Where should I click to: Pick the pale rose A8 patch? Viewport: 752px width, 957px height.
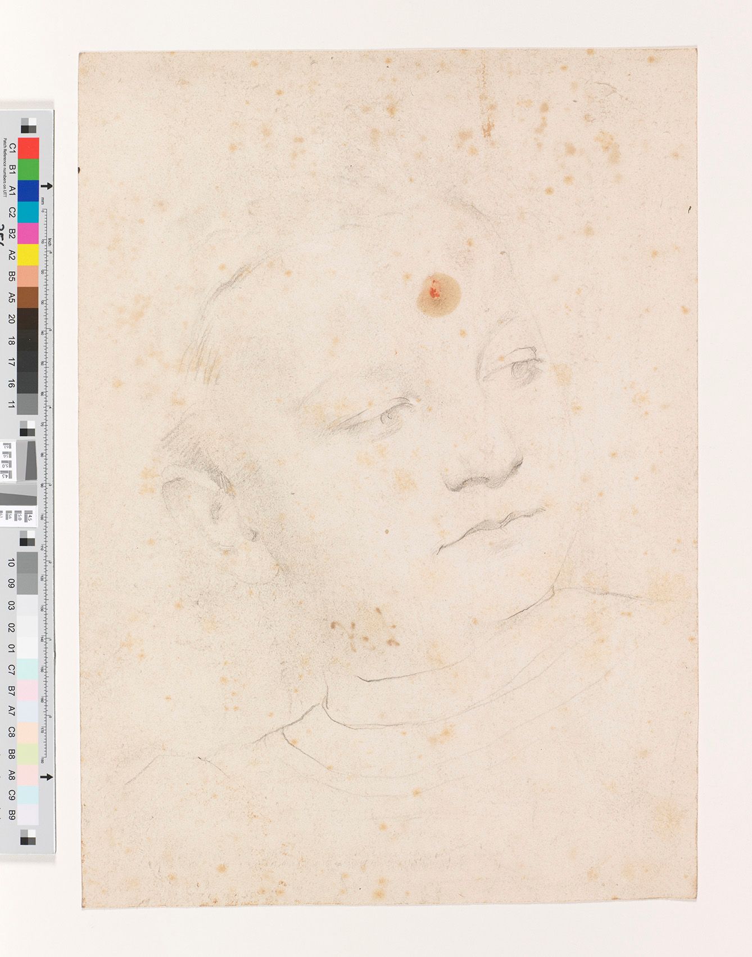tap(28, 776)
